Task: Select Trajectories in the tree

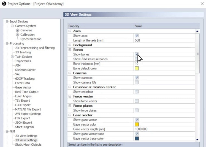Action: (23, 61)
